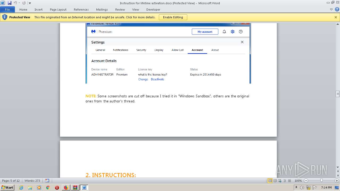The image size is (340, 191).
Task: Jump to next page via double-down arrows
Action: point(338,176)
